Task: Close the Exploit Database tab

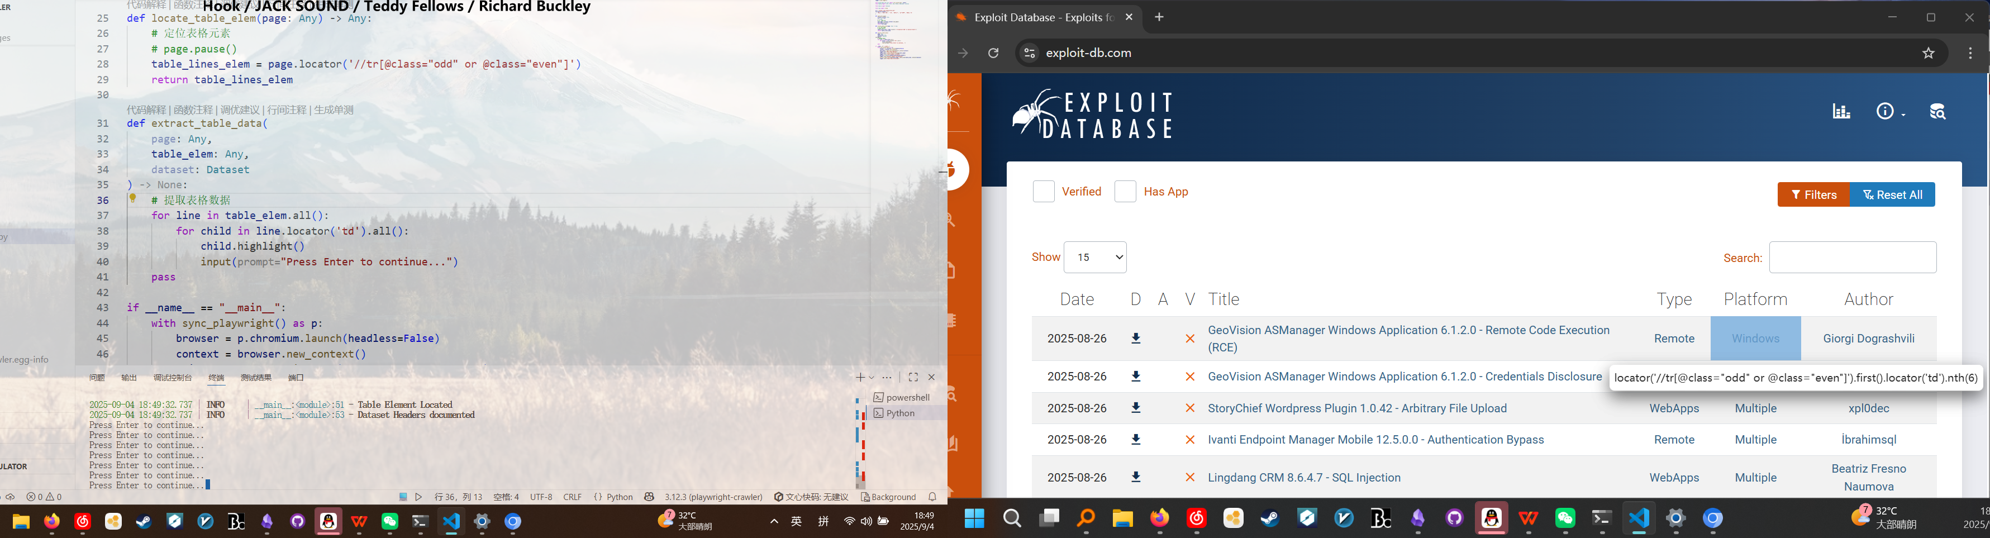Action: [x=1129, y=17]
